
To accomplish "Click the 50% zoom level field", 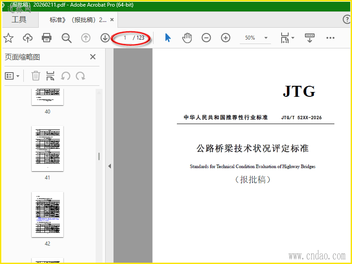I will 250,38.
